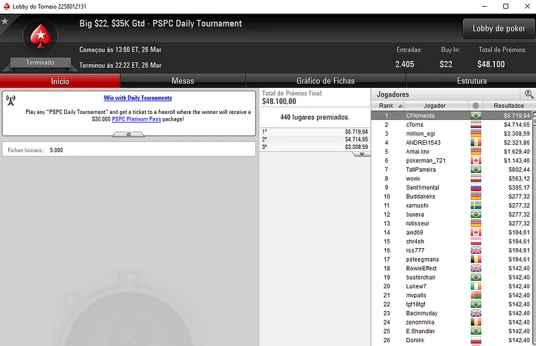Sort players by Rank column arrow
Viewport: 536px width, 346px height.
[x=400, y=106]
